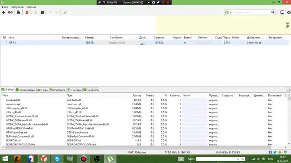Open the Facebook status bar icon
The image size is (291, 163).
click(270, 152)
